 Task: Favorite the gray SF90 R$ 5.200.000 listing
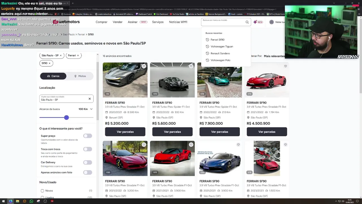(x=144, y=66)
